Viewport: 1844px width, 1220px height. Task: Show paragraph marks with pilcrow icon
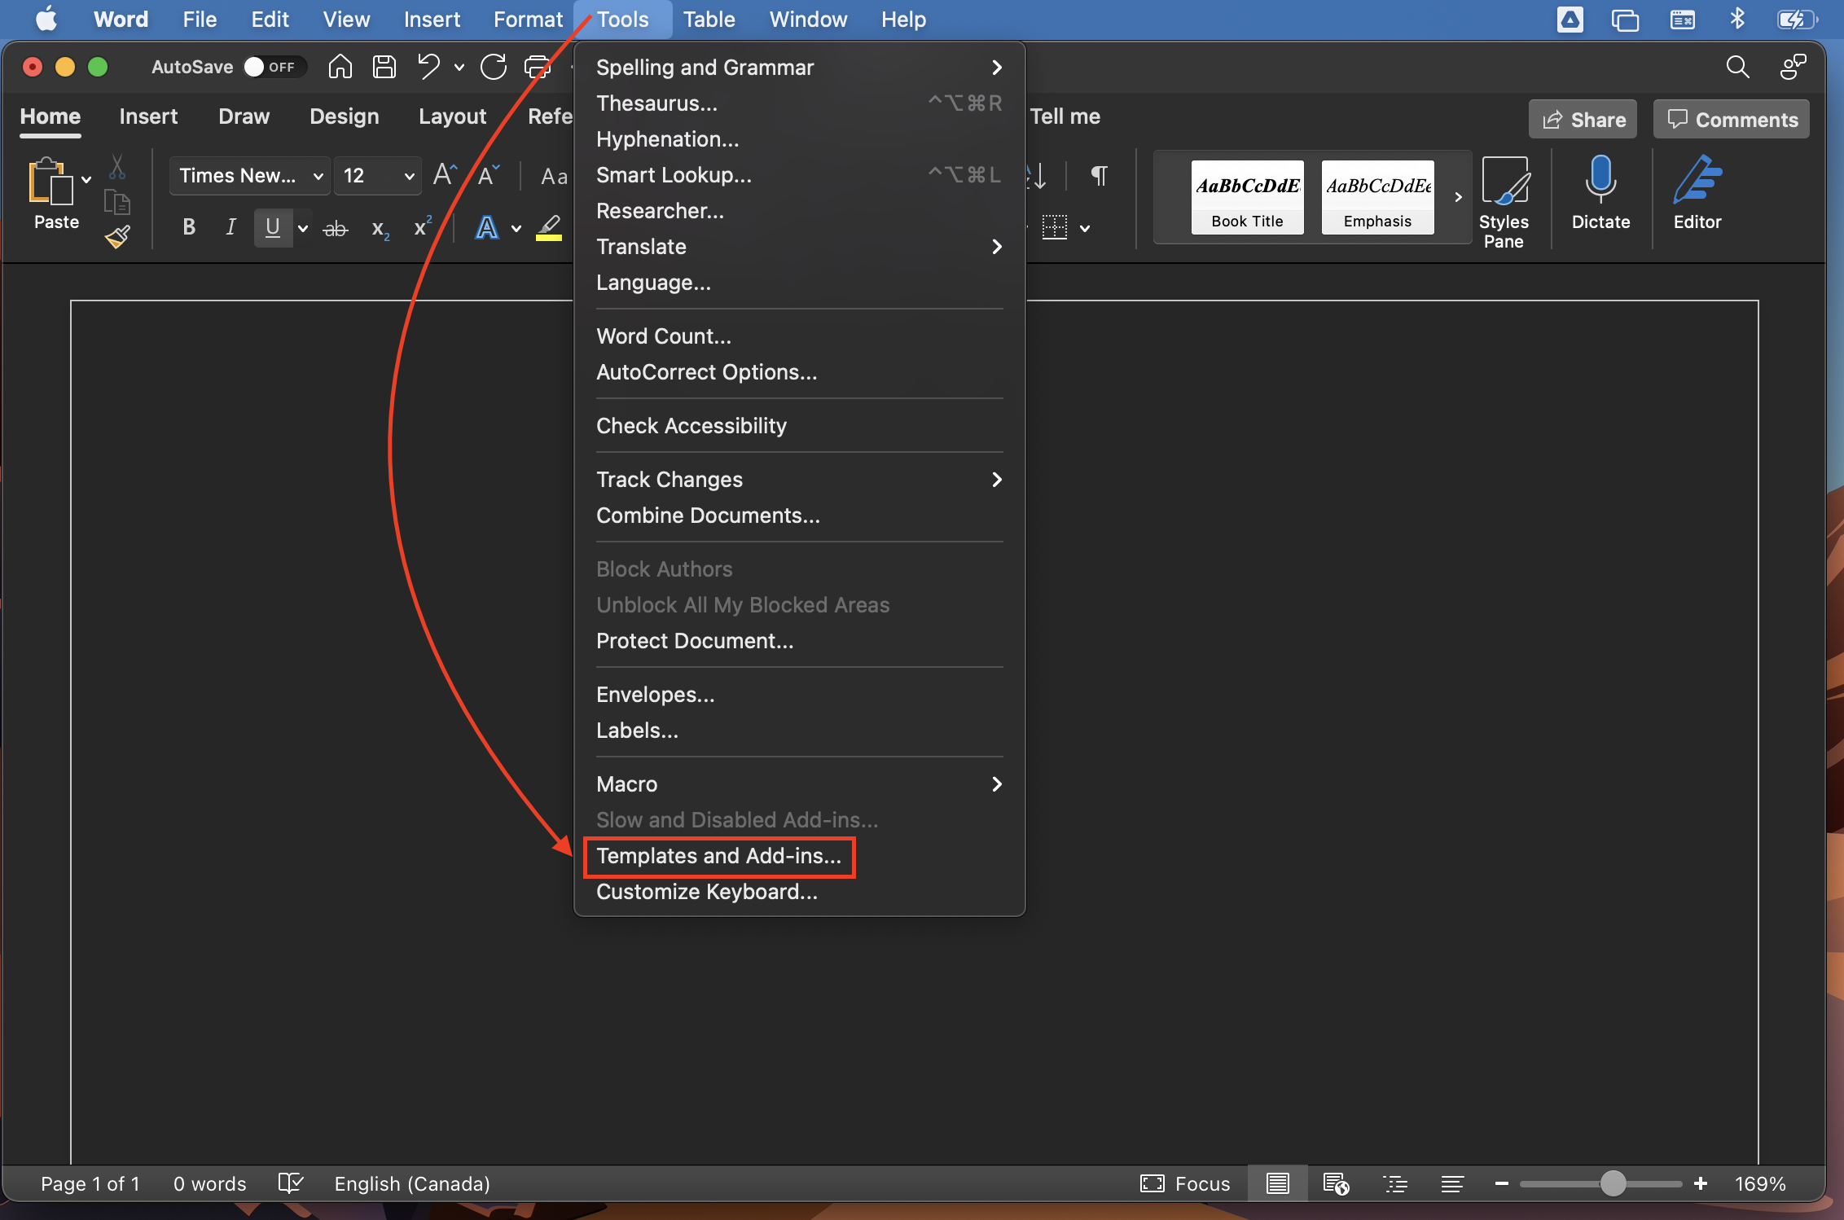[x=1099, y=175]
